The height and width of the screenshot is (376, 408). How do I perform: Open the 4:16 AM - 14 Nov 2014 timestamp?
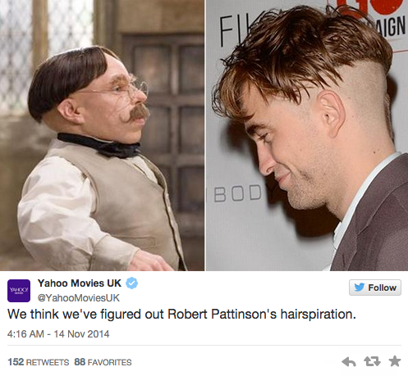(x=58, y=334)
